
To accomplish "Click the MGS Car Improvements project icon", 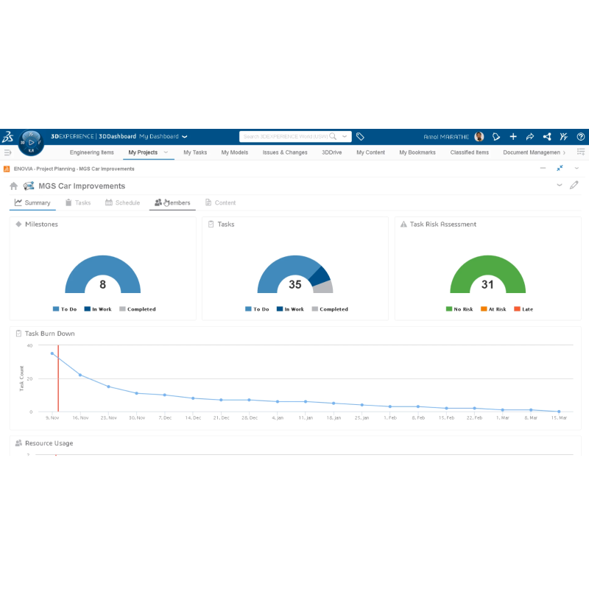I will [29, 186].
